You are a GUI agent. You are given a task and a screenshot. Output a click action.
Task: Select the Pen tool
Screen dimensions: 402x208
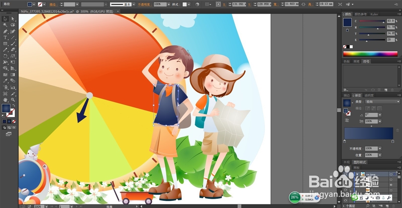click(5, 31)
